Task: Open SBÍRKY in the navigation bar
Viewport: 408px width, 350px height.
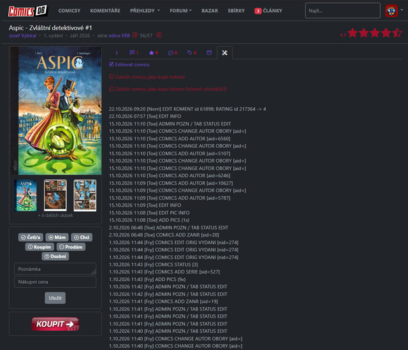Action: 237,11
